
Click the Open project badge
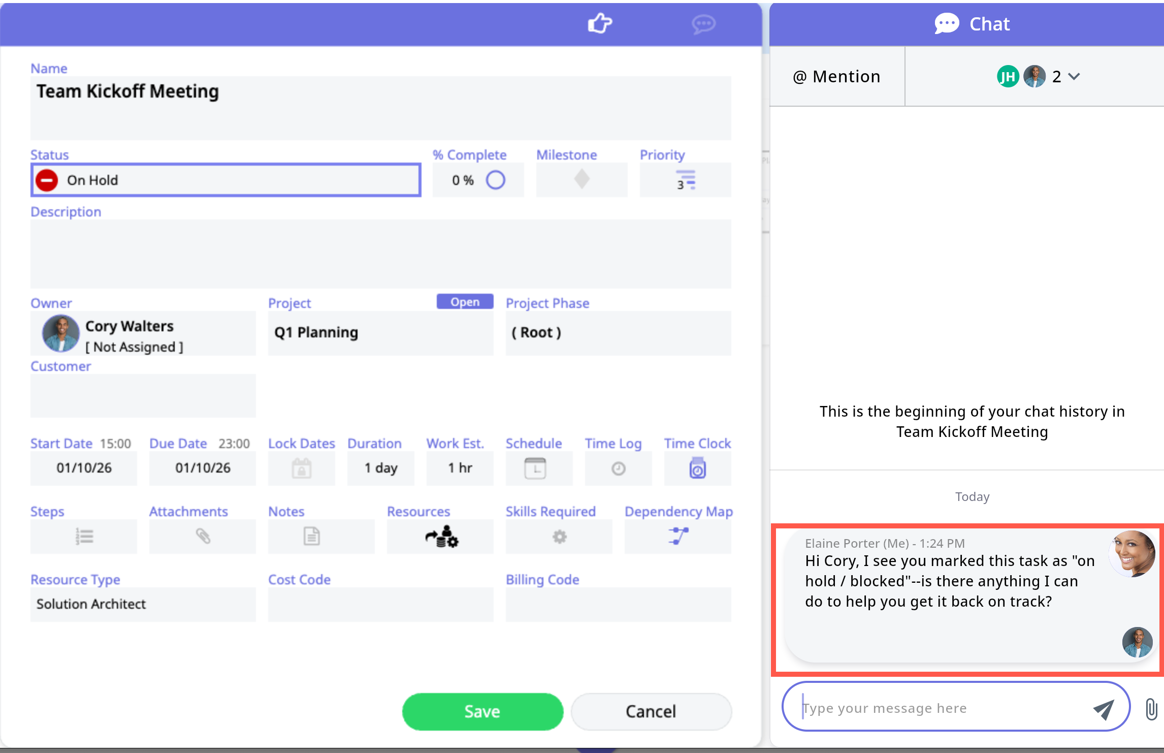(465, 302)
